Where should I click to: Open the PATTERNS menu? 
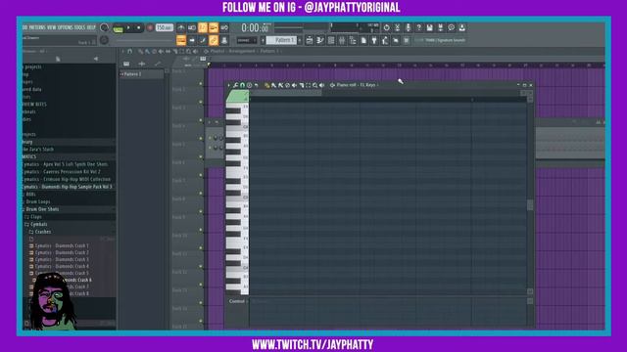pyautogui.click(x=37, y=27)
